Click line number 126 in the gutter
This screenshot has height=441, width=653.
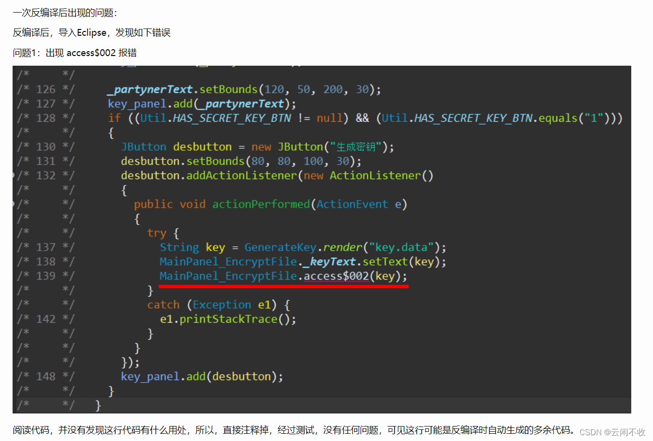[x=46, y=89]
